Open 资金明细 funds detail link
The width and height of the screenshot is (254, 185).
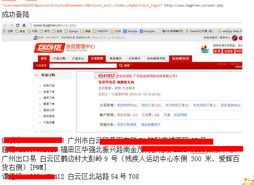click(x=180, y=115)
